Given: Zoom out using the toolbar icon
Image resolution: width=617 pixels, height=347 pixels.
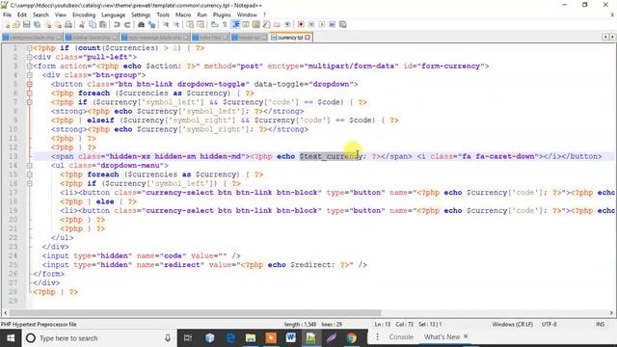Looking at the screenshot, I should pyautogui.click(x=176, y=24).
